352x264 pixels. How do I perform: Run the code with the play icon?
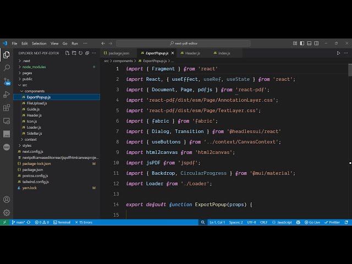(x=338, y=53)
